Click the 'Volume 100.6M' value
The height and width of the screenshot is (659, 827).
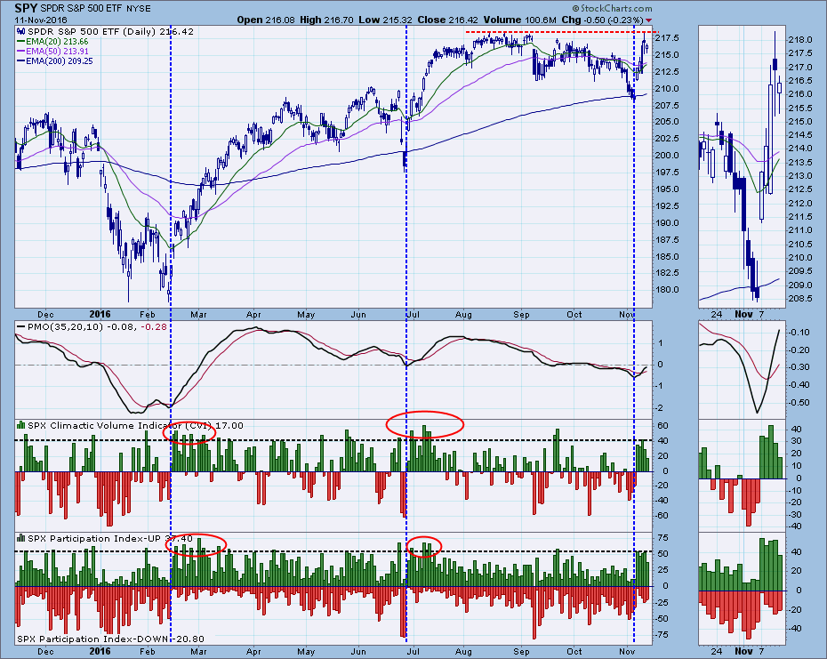[520, 20]
